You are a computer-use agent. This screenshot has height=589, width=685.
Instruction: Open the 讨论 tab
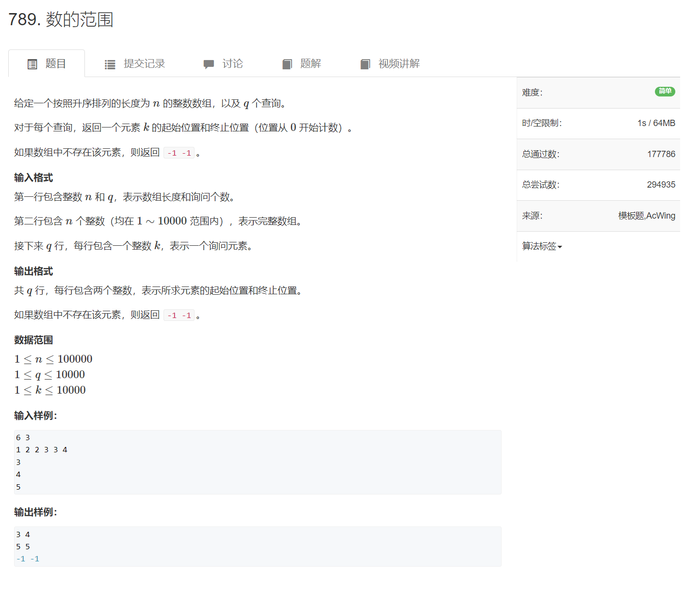coord(232,64)
